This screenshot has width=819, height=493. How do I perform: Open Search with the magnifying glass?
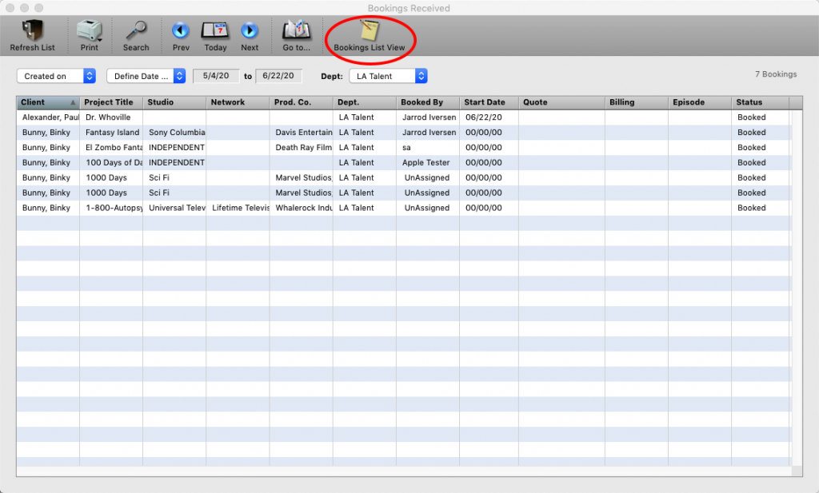(136, 32)
